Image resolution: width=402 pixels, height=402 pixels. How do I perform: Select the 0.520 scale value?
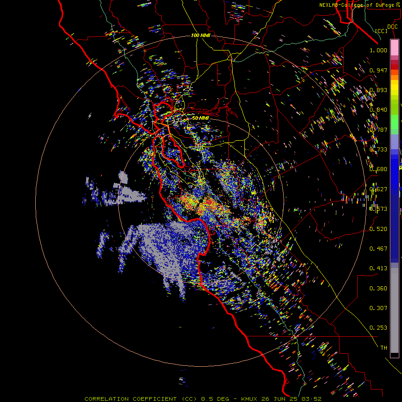pyautogui.click(x=378, y=229)
